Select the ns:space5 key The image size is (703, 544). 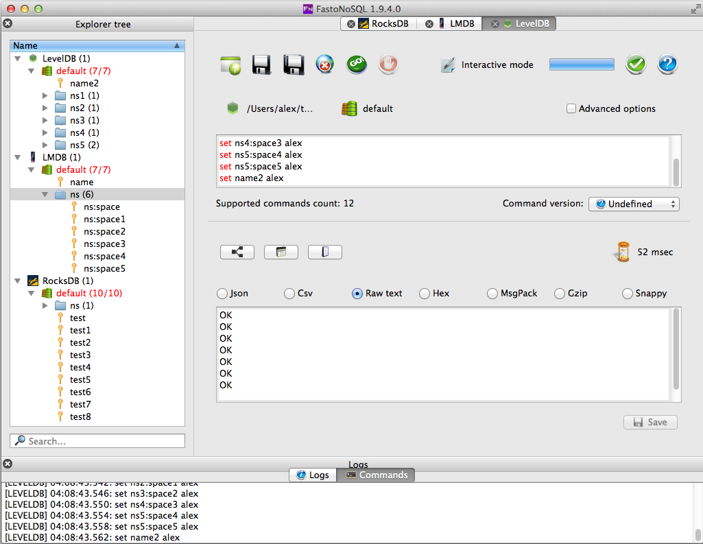[x=104, y=269]
